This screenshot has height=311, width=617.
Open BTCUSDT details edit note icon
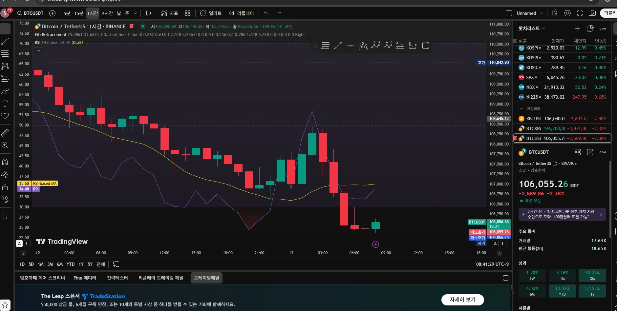tap(590, 152)
